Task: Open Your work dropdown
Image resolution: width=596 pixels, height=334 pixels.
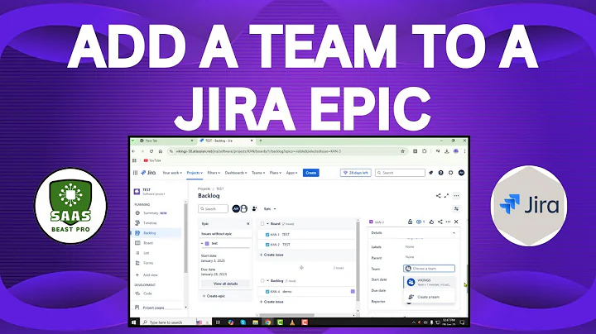Action: (x=172, y=173)
